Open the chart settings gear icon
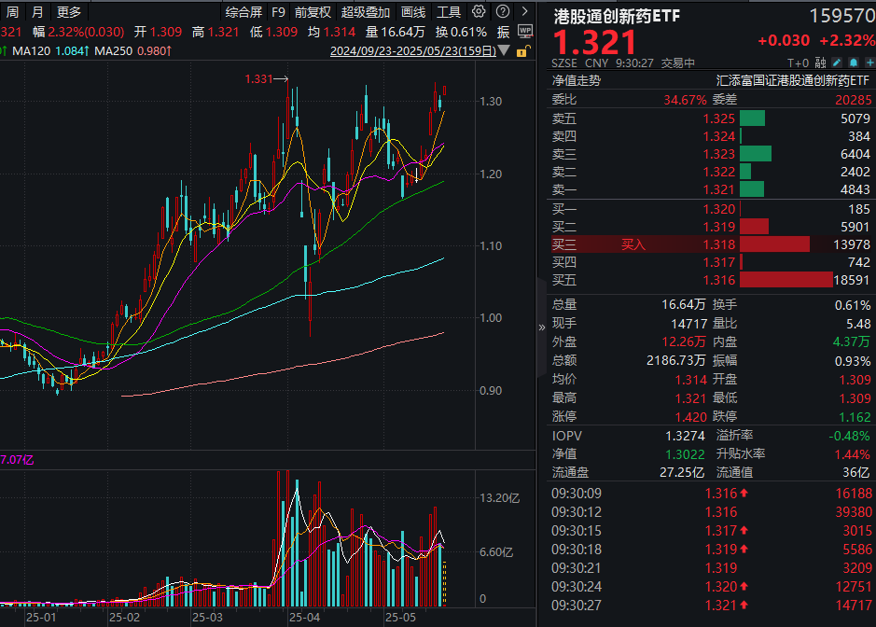876x627 pixels. (479, 12)
